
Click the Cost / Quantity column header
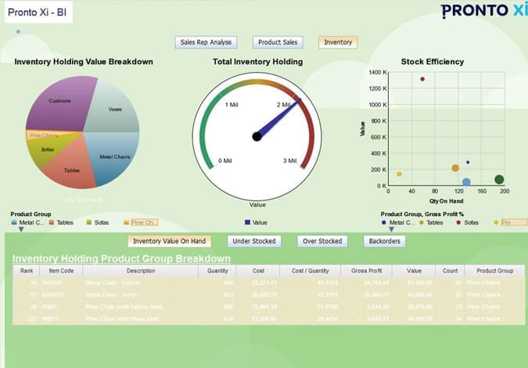pyautogui.click(x=310, y=271)
